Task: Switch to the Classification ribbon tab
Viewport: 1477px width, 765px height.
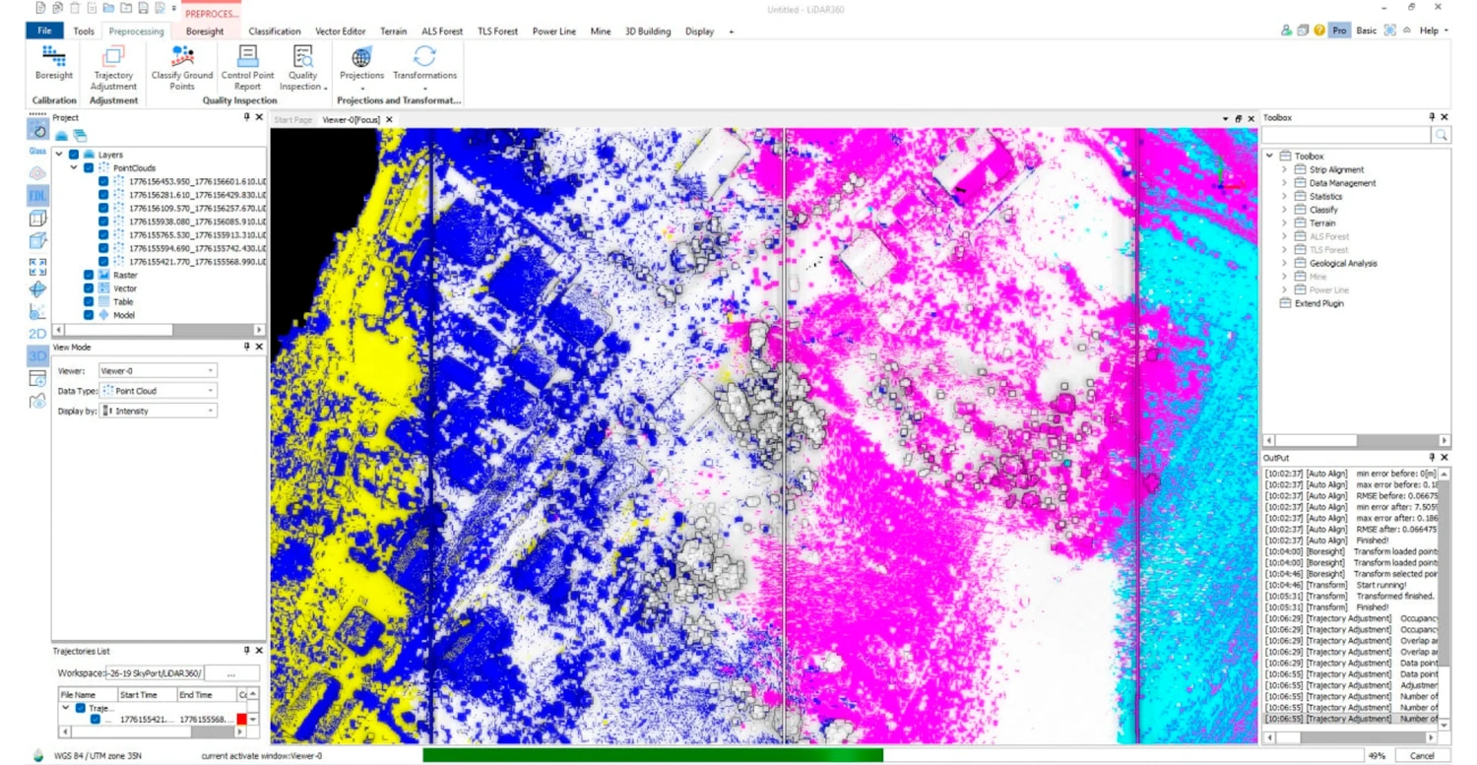Action: point(275,32)
